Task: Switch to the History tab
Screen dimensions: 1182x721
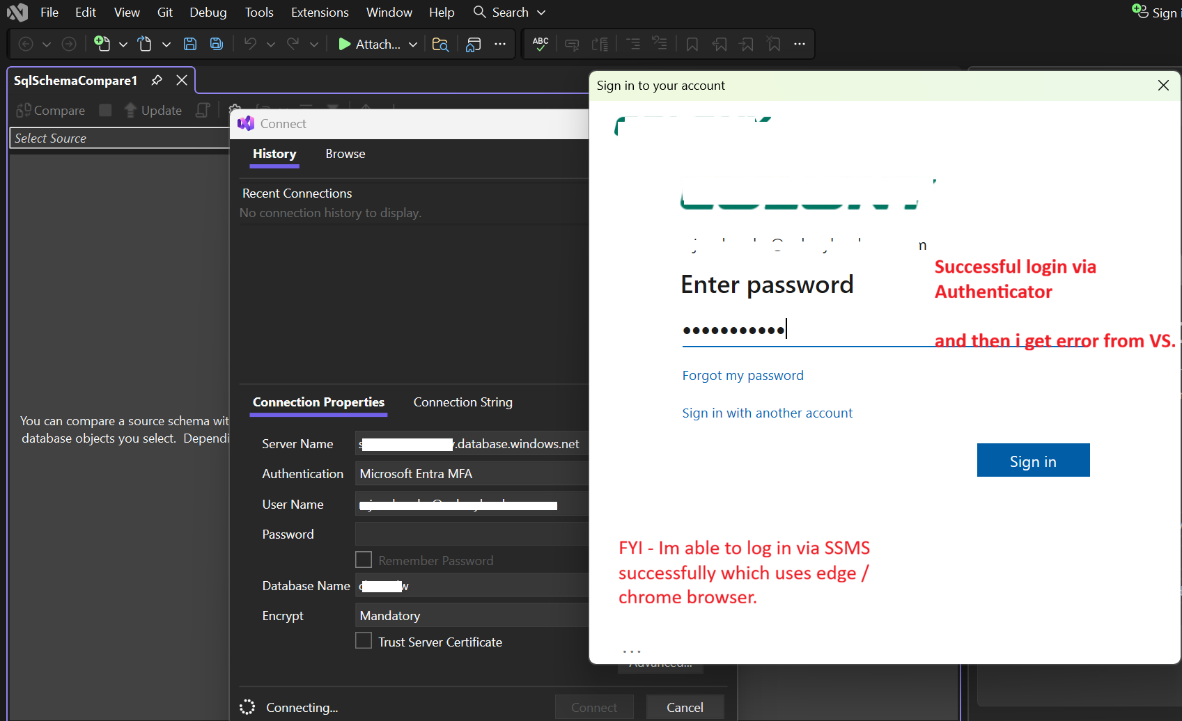Action: tap(274, 154)
